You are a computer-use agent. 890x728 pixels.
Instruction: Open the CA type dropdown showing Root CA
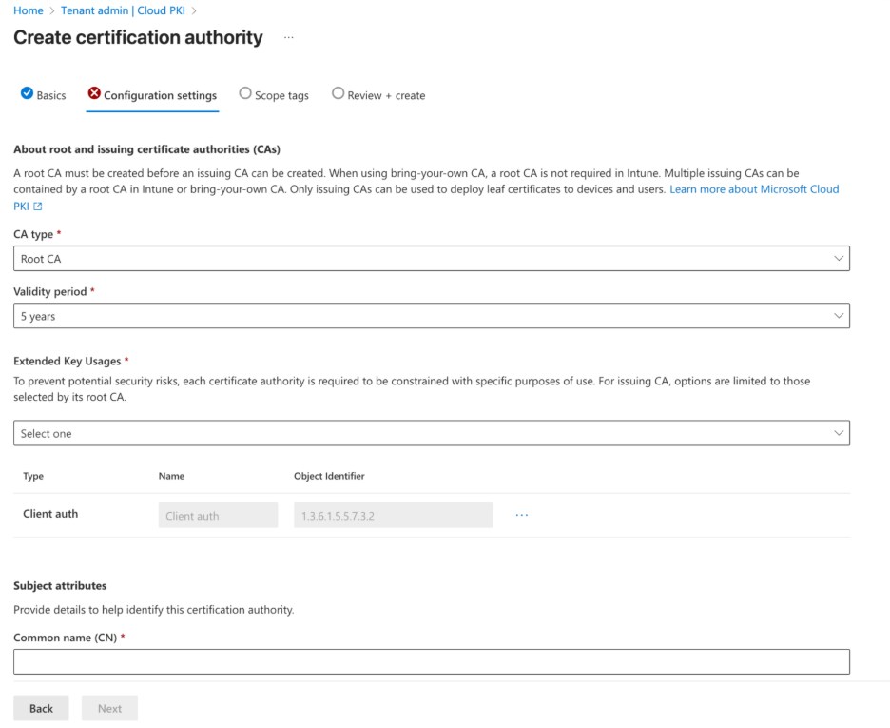click(x=428, y=258)
